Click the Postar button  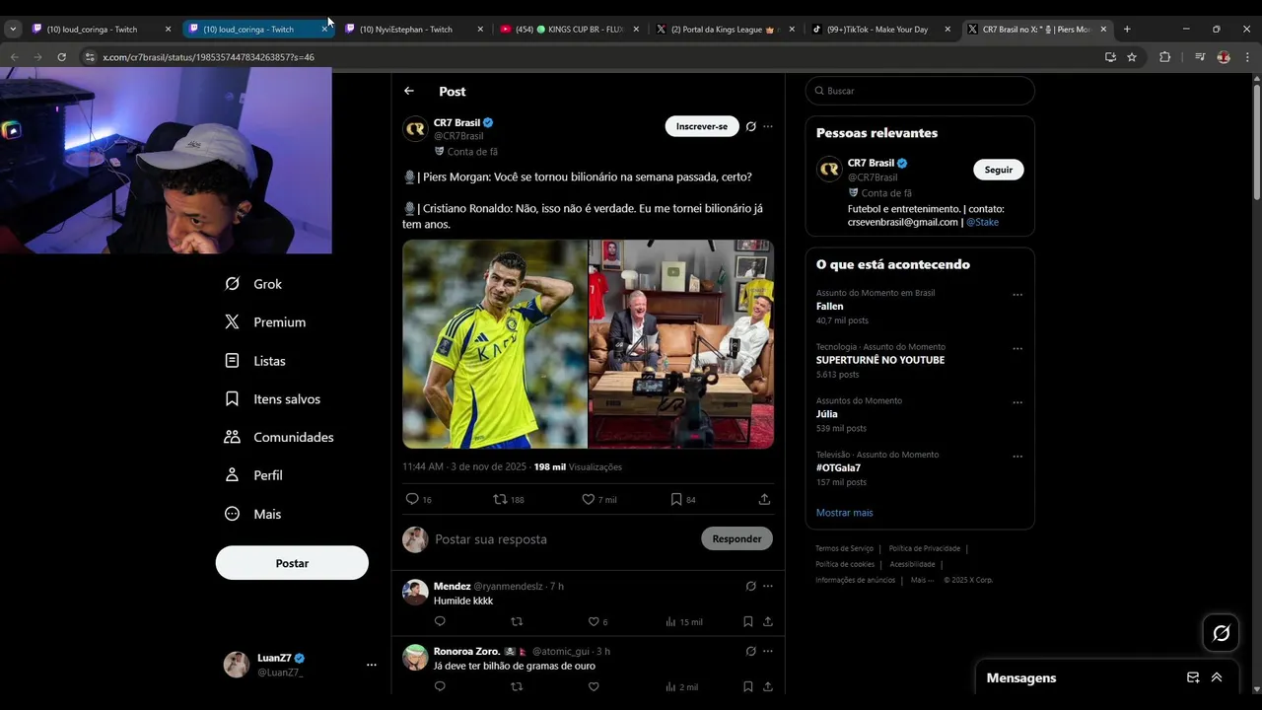point(292,563)
